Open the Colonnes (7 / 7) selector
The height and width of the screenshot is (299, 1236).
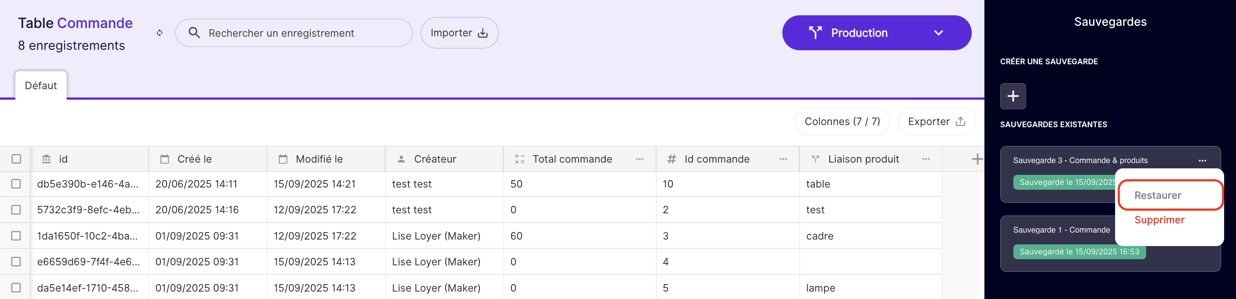[842, 122]
